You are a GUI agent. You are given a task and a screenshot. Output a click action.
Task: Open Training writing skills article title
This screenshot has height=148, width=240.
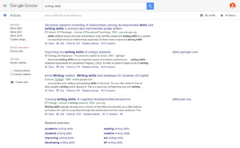[x=88, y=99]
